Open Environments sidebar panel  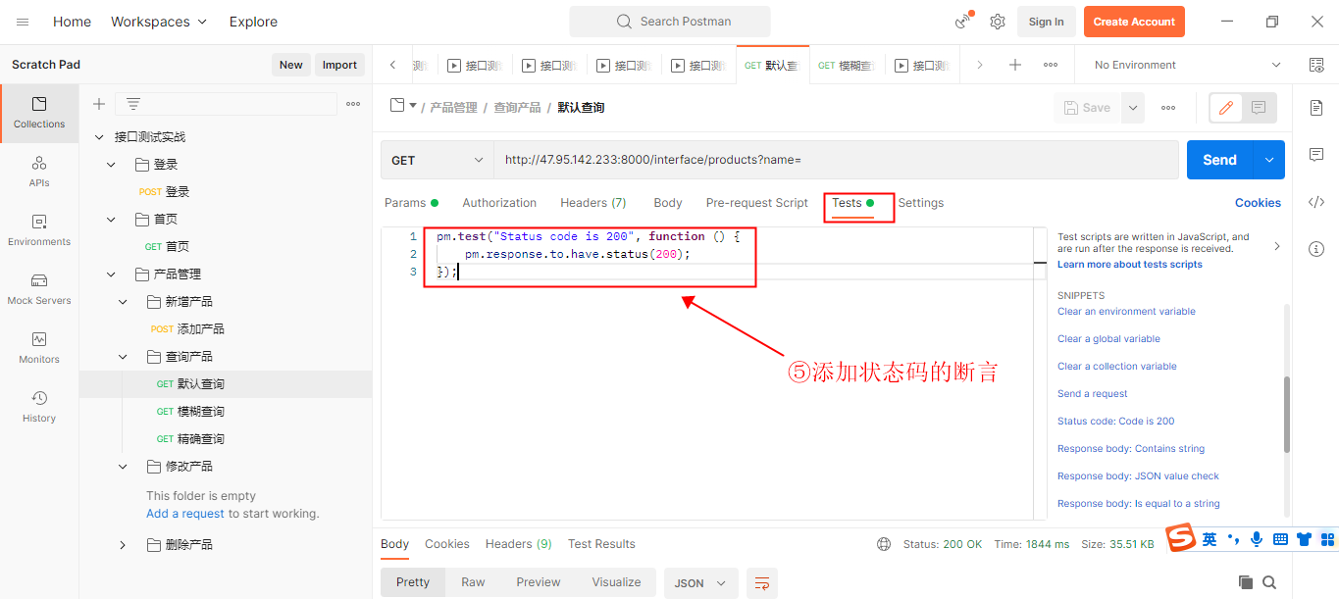[x=39, y=230]
